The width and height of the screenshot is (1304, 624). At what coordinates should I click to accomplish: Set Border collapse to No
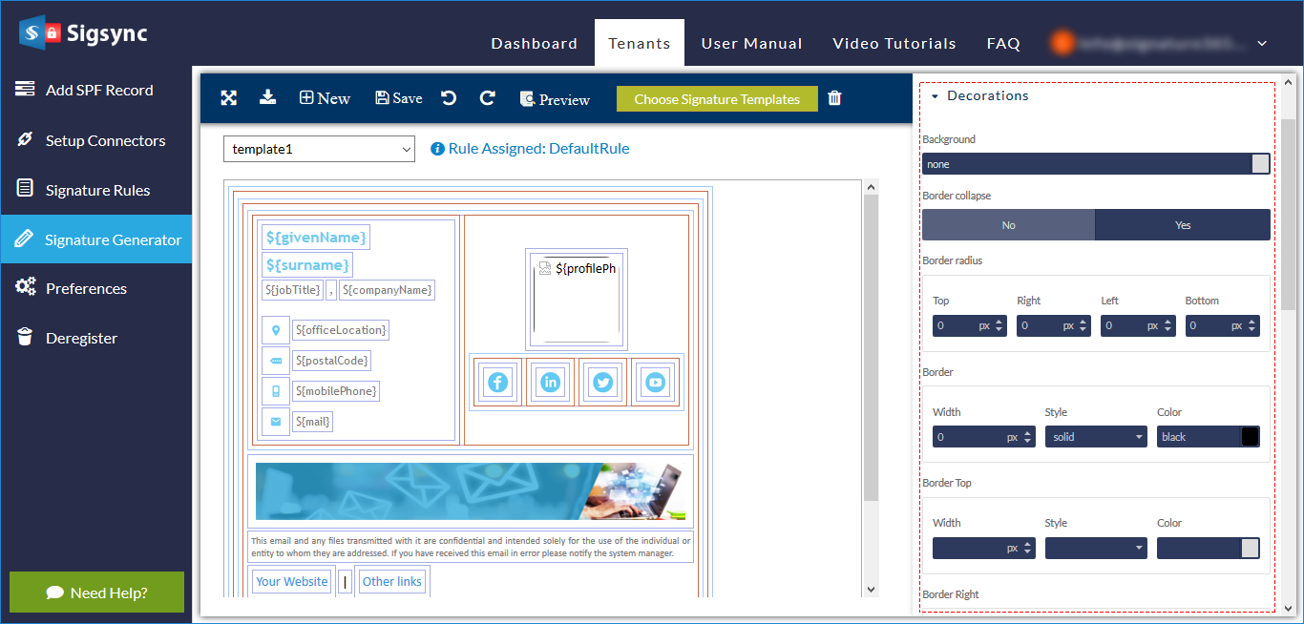click(1008, 225)
